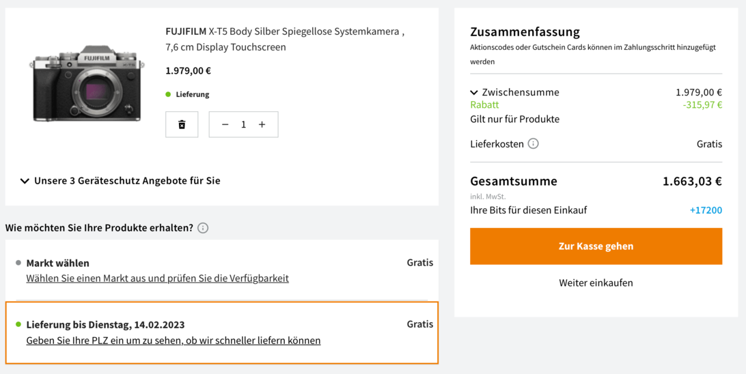Select the Markt wählen pickup option
This screenshot has height=374, width=746.
click(x=57, y=263)
